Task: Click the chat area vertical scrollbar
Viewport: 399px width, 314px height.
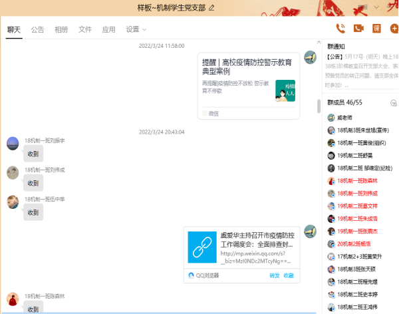Action: pos(319,106)
